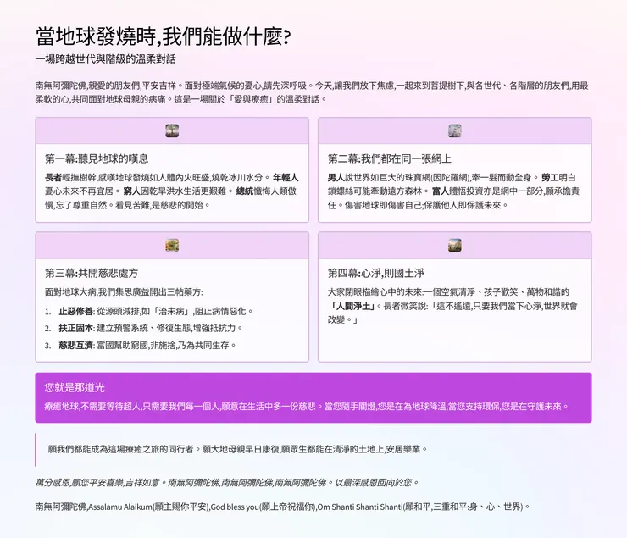
Task: Click the main title 當地球發燒時,我們能做什麼?
Action: coord(164,36)
